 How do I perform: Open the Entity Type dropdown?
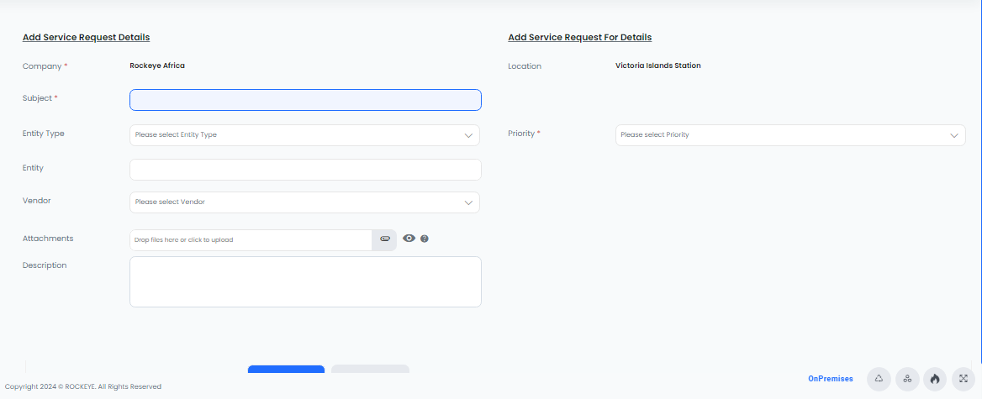click(304, 135)
